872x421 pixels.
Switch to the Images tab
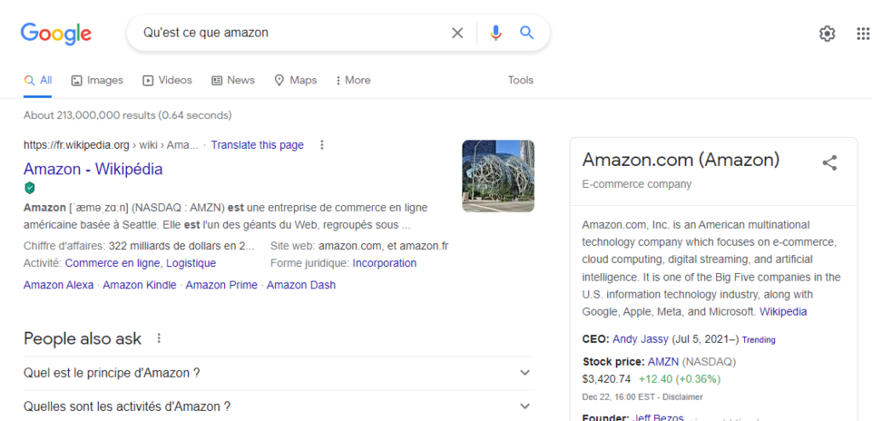[x=97, y=81]
